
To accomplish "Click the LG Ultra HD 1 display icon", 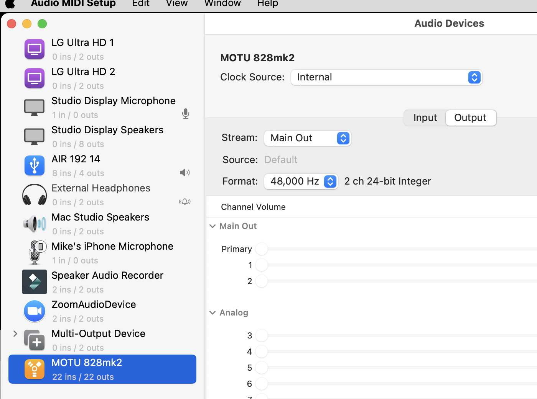I will point(35,49).
